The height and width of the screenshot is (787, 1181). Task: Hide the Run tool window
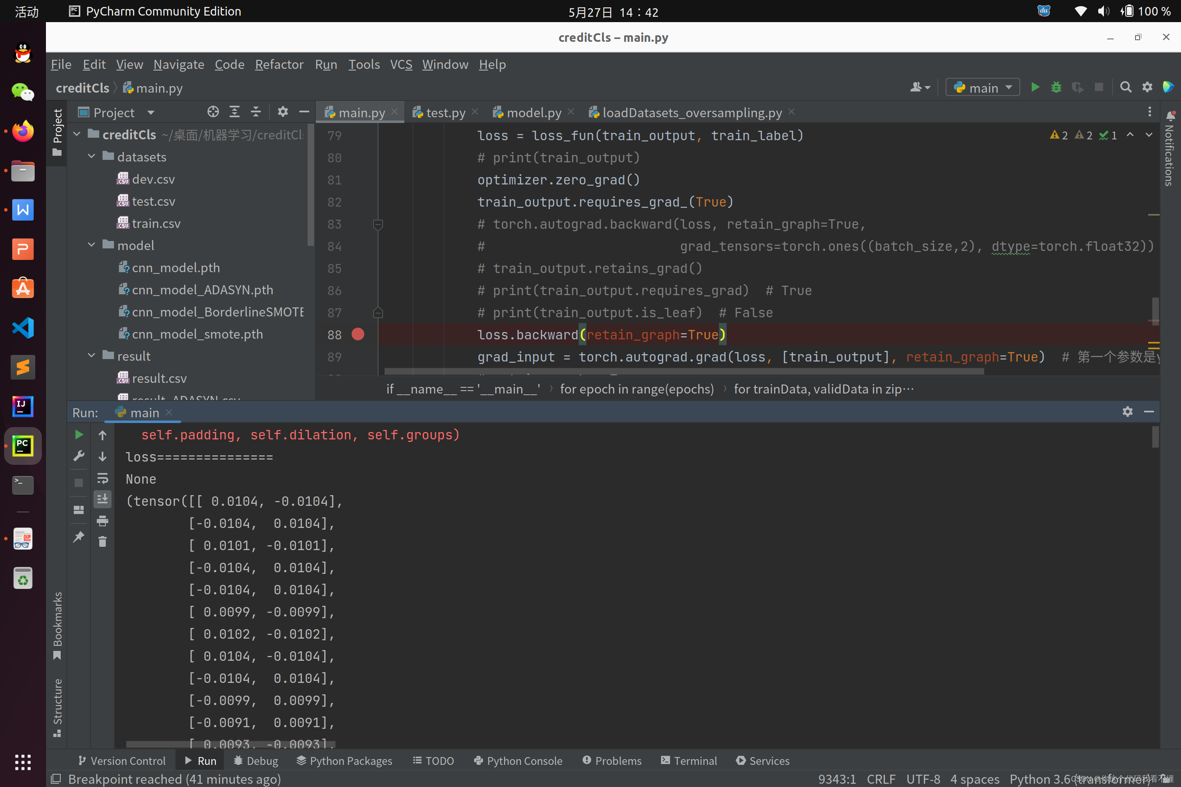[1148, 412]
